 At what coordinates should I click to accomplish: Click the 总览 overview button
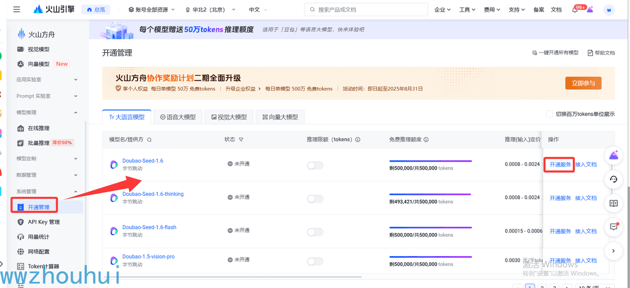96,9
